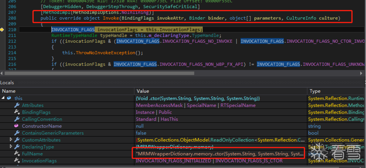Click the '{MRMWrapperDictionary.memory}' value
The height and width of the screenshot is (168, 366).
174,147
